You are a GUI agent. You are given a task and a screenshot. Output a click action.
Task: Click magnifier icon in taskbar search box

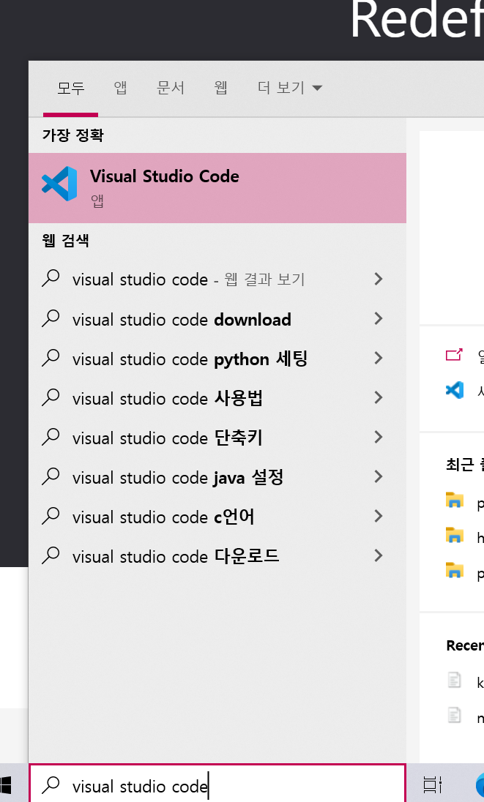(x=51, y=784)
